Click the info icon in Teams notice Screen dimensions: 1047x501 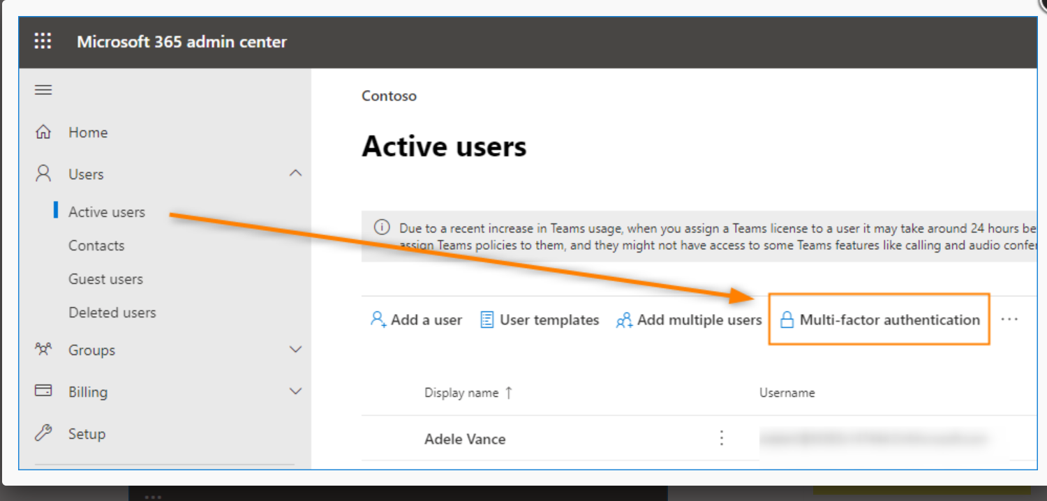[x=382, y=227]
